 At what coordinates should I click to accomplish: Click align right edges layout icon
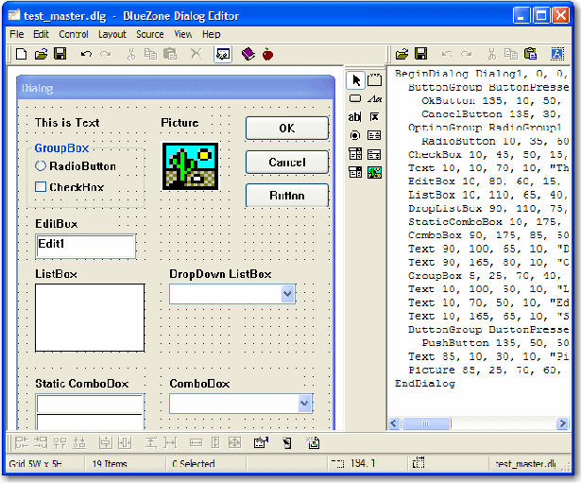(x=41, y=442)
